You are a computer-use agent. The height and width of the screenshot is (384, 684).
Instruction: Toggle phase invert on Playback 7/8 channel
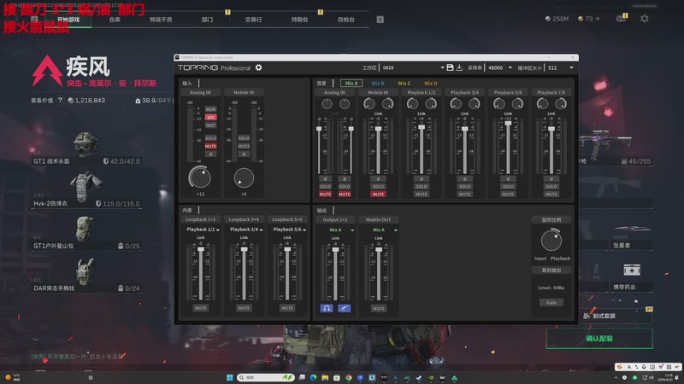pos(551,179)
